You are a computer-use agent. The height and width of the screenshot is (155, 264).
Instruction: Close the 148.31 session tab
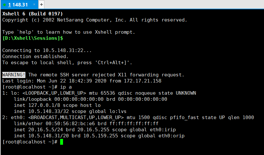click(34, 4)
